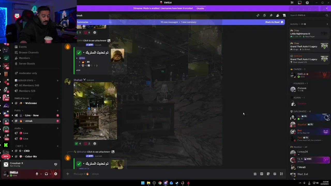The width and height of the screenshot is (331, 186).
Task: Add a channel to SERVER STATS category
Action: coord(58,81)
